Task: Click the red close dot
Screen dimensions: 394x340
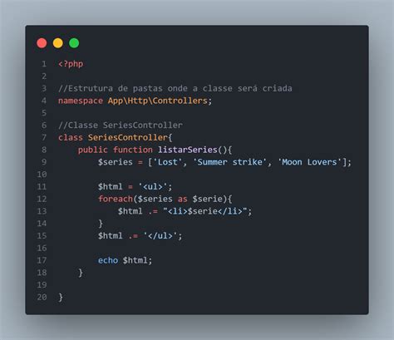Action: pyautogui.click(x=42, y=43)
